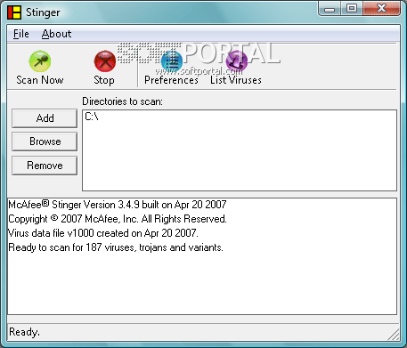
Task: Maximize the Stinger window
Action: coord(352,9)
